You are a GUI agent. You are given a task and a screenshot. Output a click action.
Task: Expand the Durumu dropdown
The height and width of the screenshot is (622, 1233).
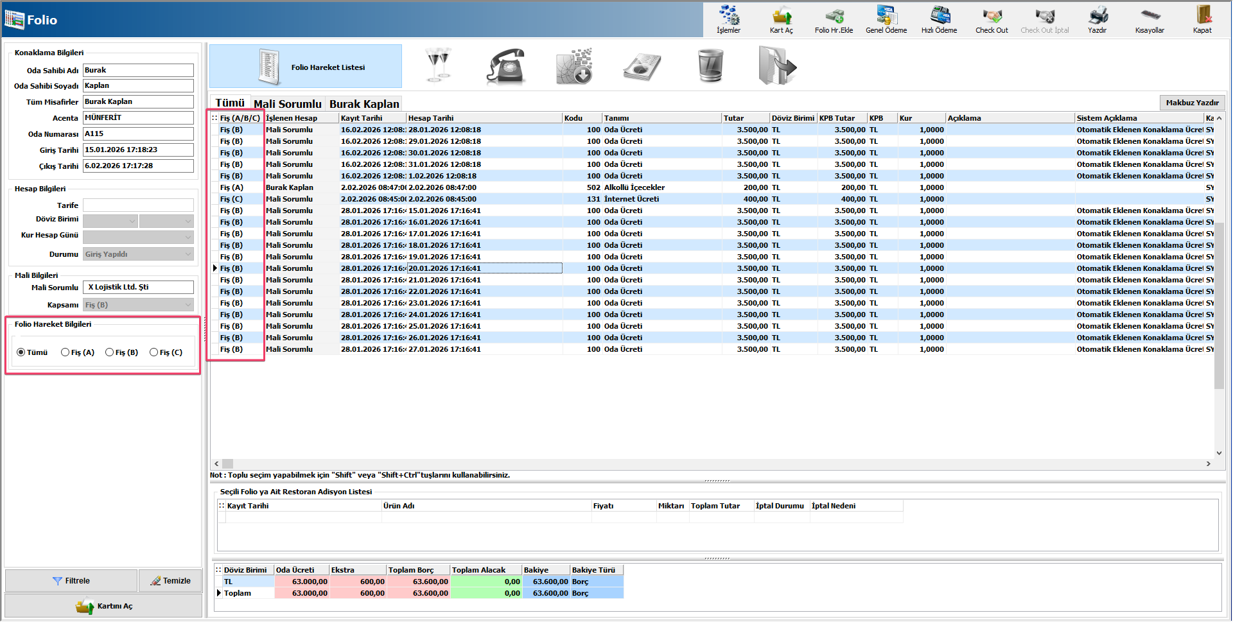point(188,254)
